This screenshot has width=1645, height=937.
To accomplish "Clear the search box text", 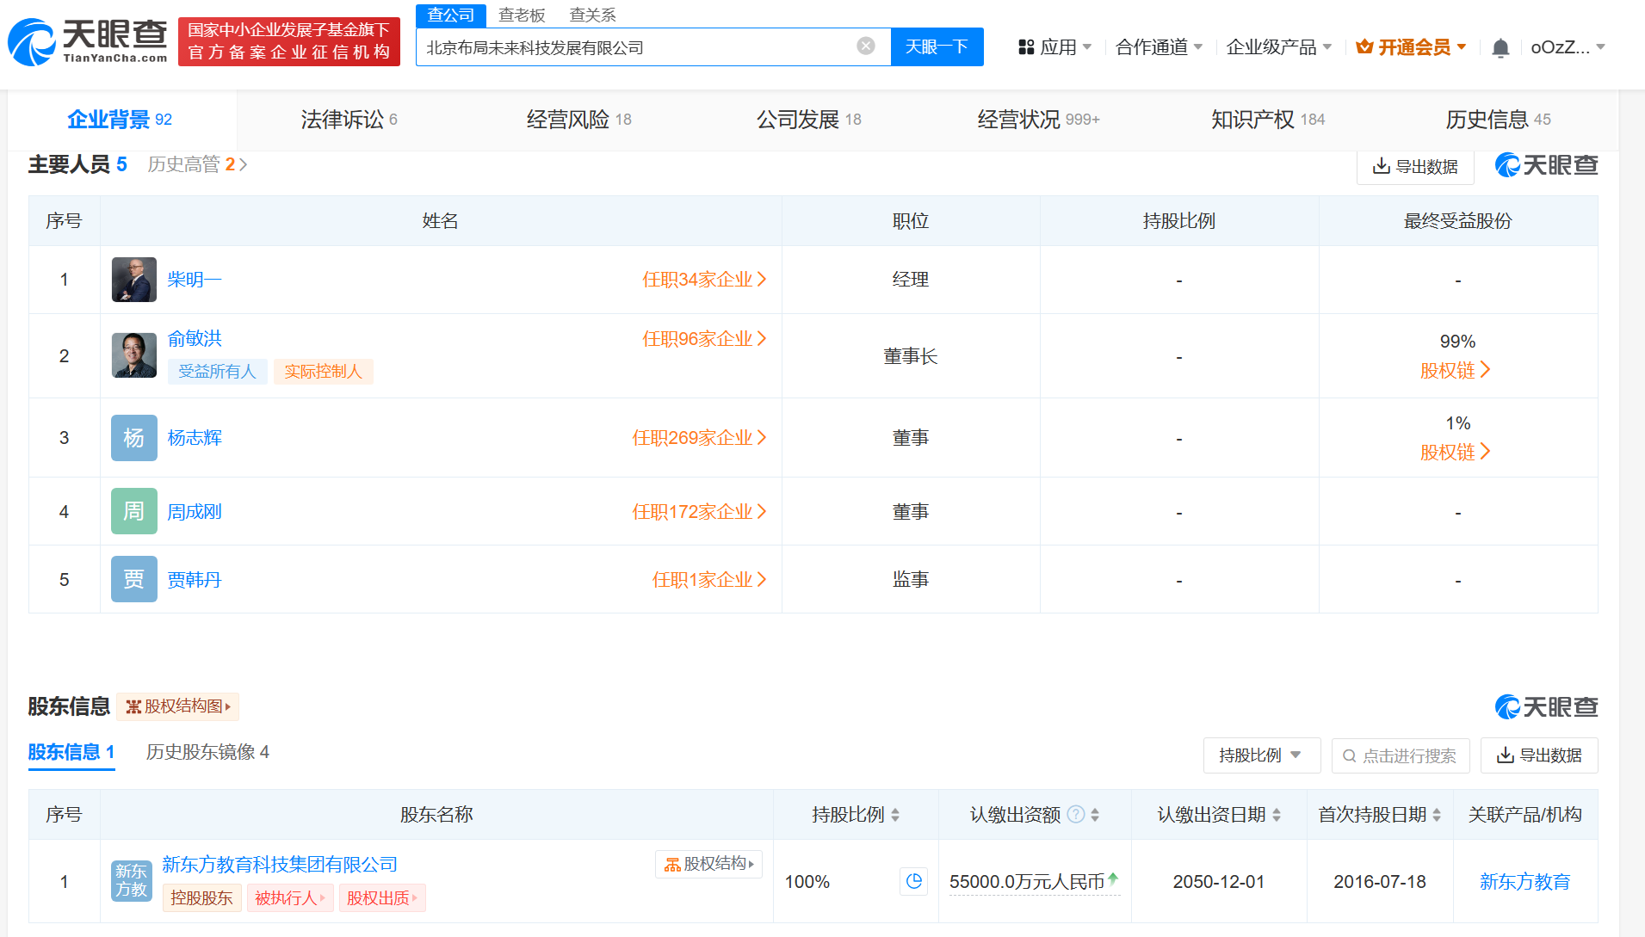I will 866,46.
